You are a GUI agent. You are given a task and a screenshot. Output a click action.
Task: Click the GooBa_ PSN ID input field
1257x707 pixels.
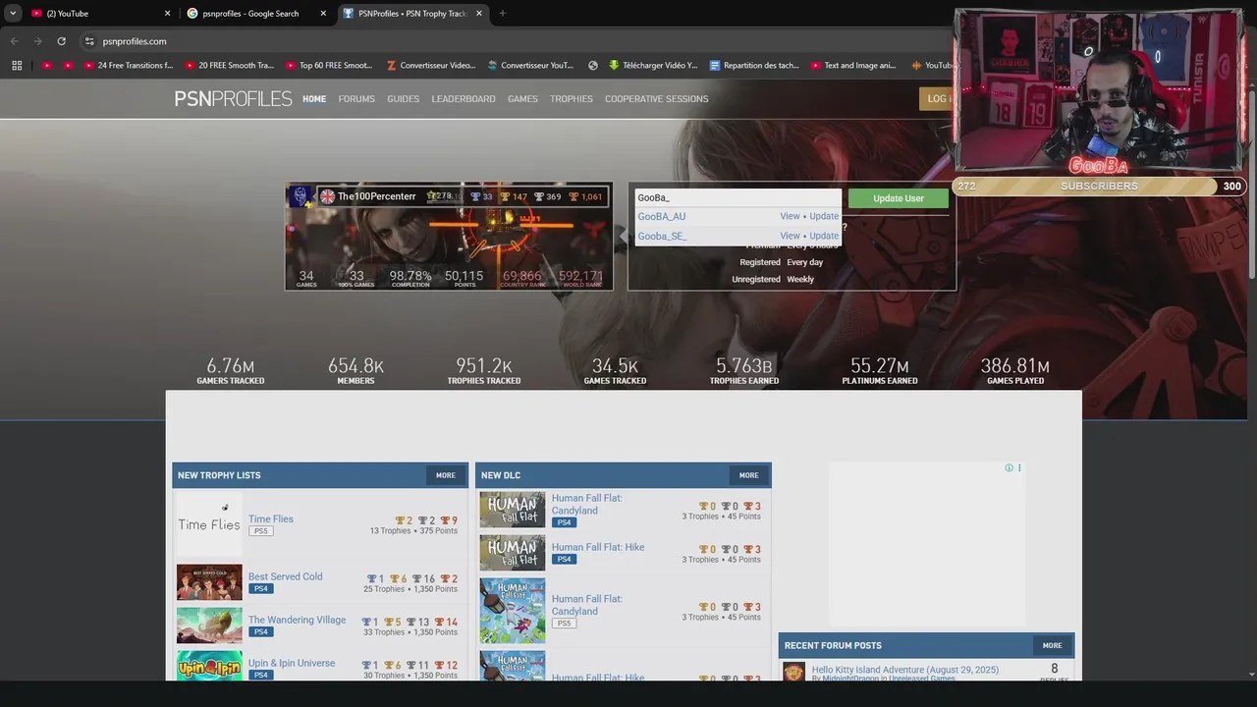(x=738, y=198)
